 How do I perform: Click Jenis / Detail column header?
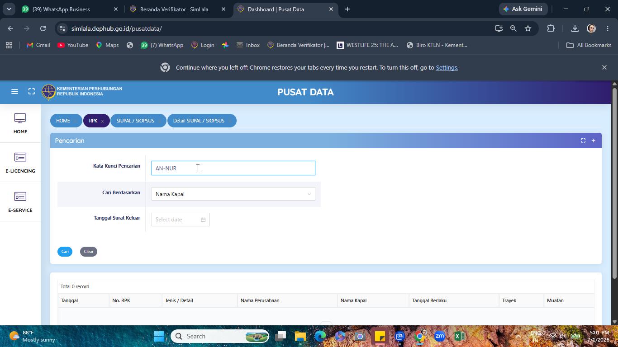tap(200, 300)
